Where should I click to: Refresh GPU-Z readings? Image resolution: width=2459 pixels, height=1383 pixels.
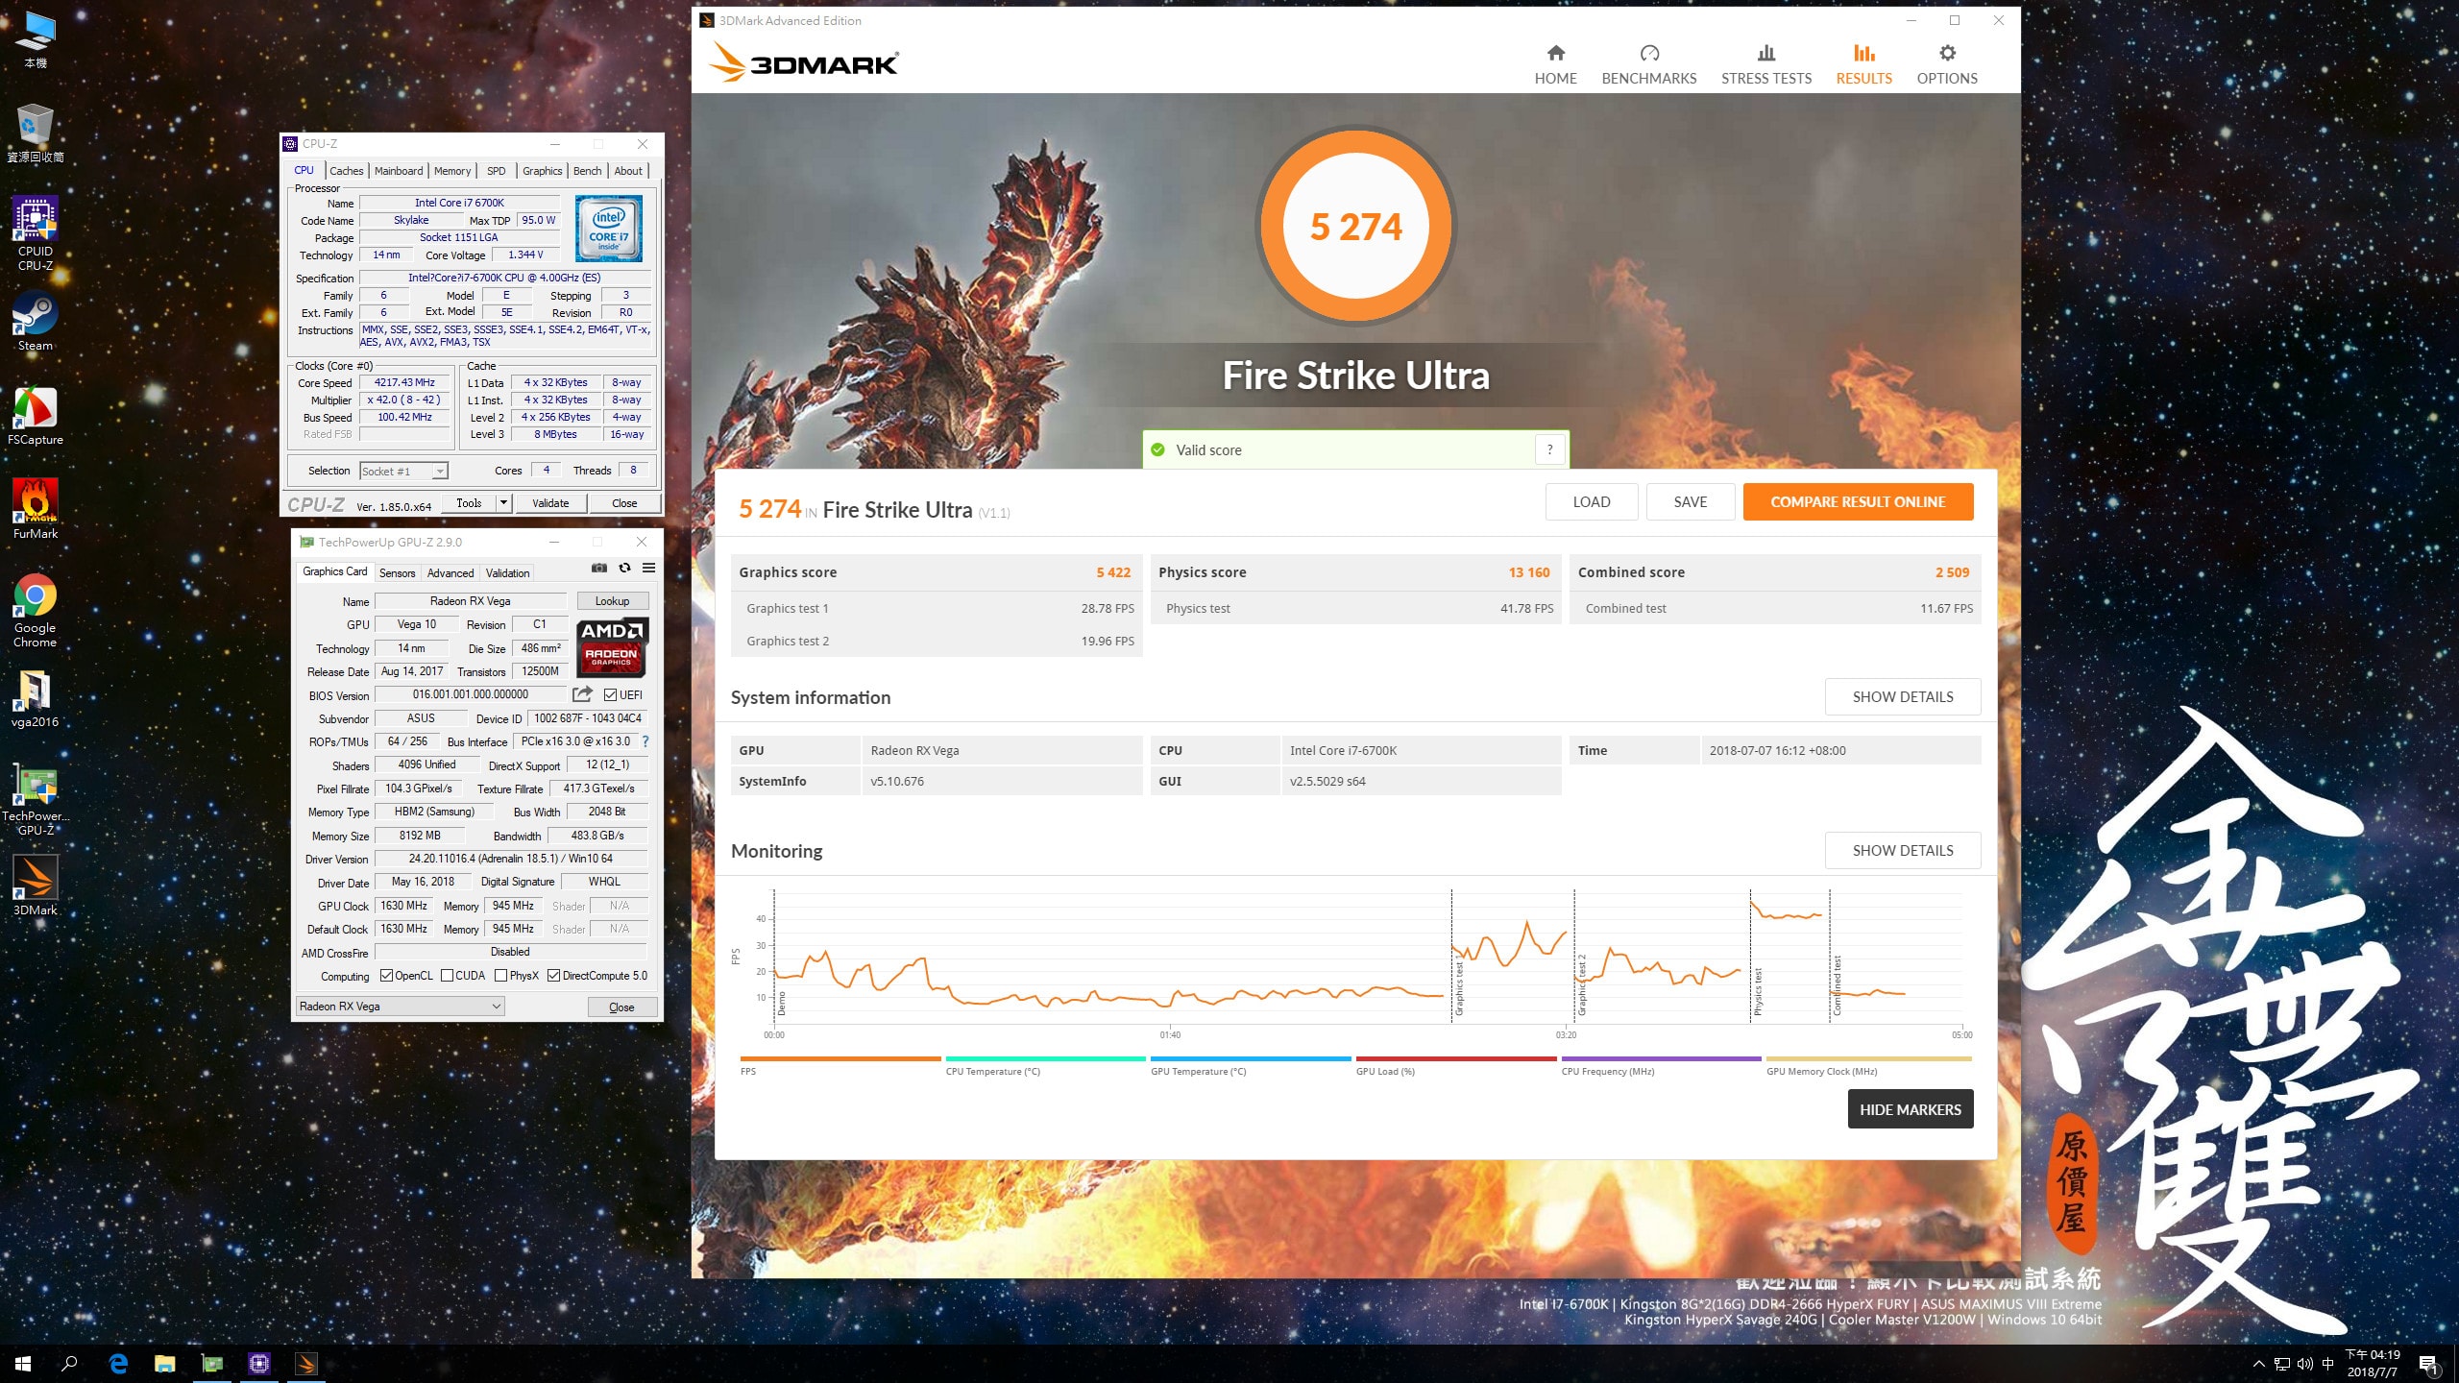pos(624,568)
